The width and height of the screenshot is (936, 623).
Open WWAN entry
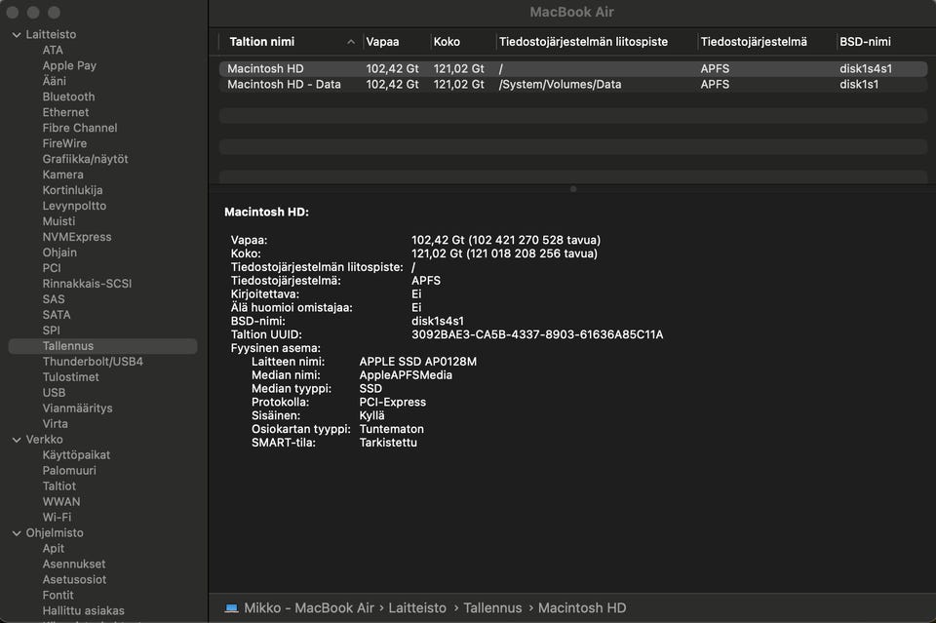pos(60,502)
